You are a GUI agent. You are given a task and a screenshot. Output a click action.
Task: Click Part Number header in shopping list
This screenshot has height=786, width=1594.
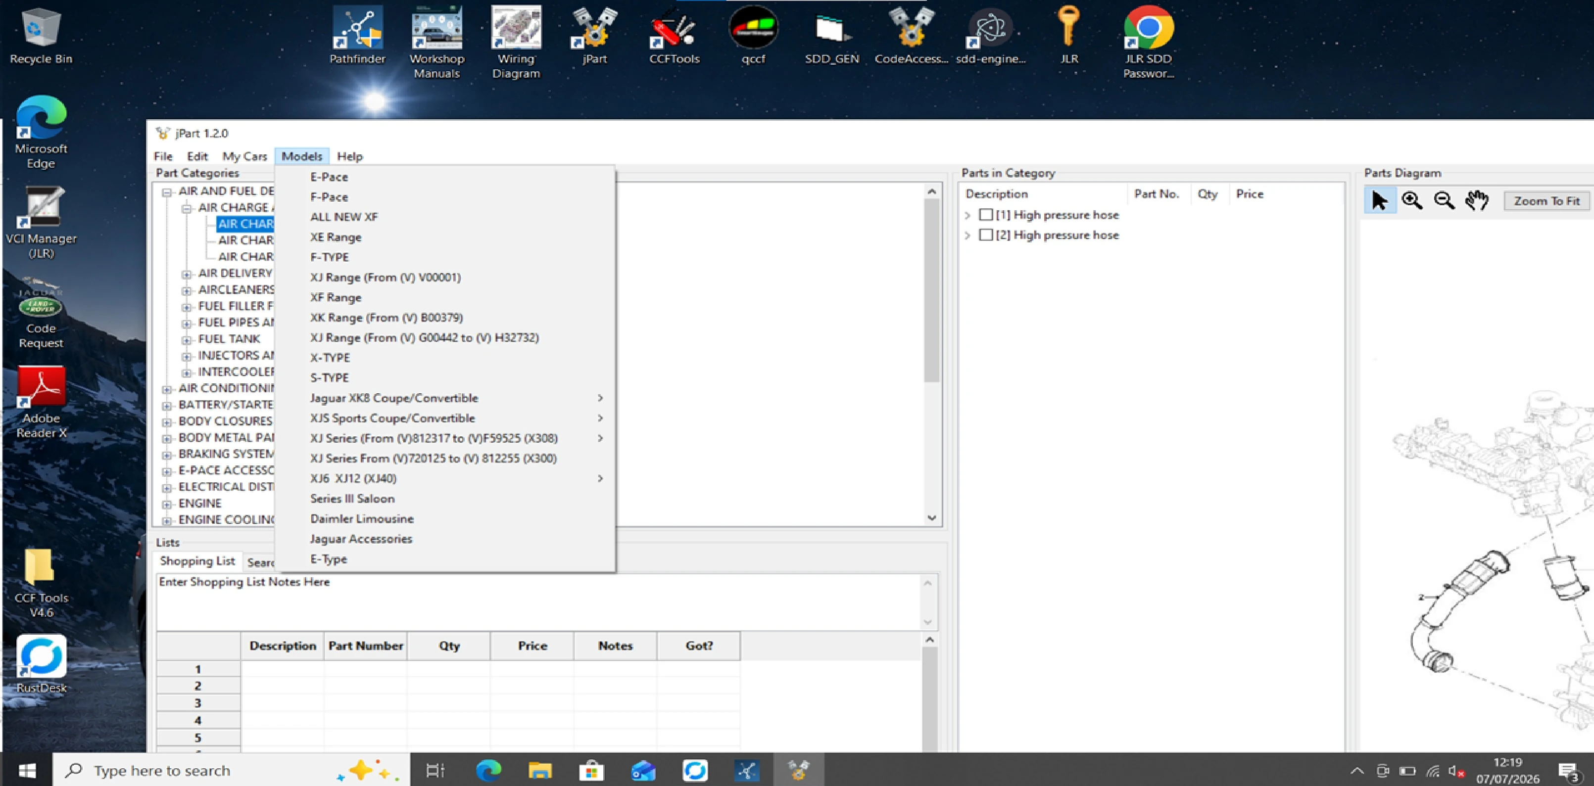point(366,646)
